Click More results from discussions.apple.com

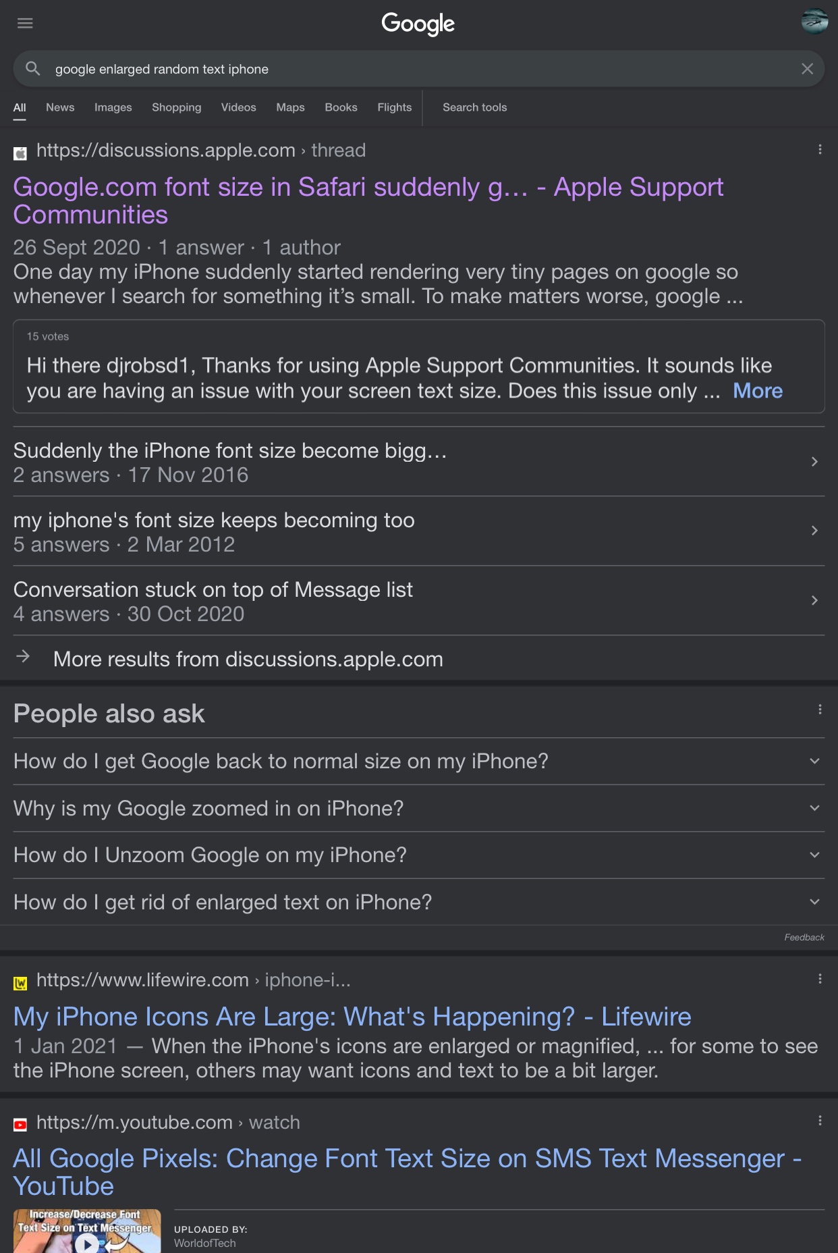click(248, 659)
